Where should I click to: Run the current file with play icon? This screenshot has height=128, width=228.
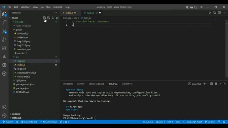point(210,13)
